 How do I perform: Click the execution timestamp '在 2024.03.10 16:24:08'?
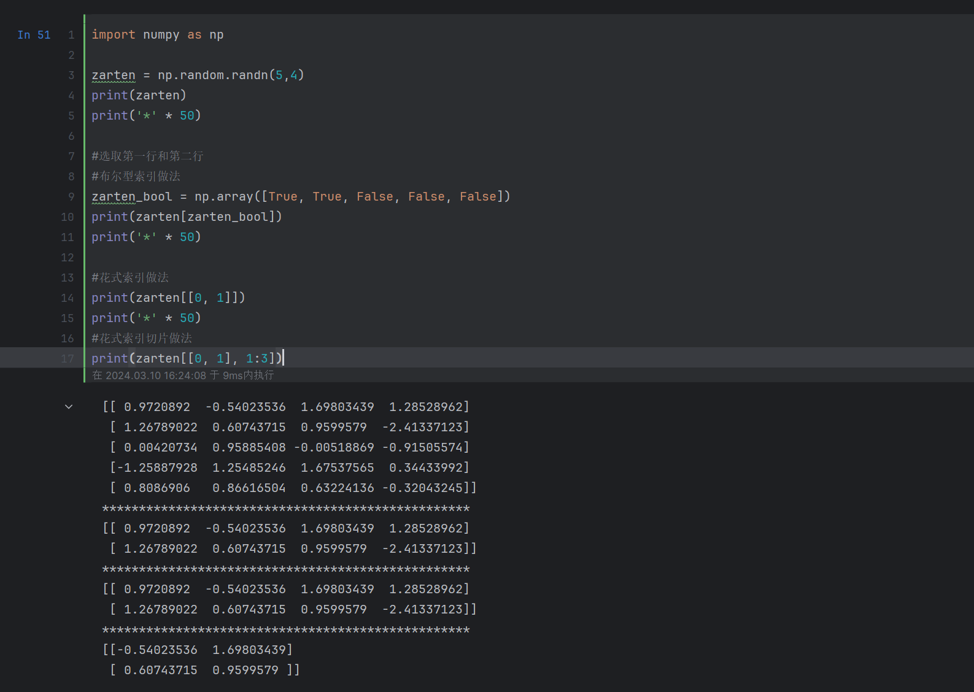click(x=149, y=375)
